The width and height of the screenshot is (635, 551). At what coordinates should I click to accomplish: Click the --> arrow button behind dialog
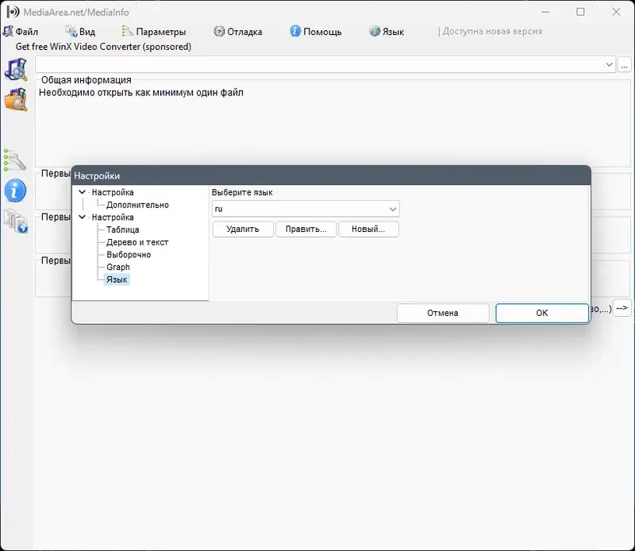pyautogui.click(x=622, y=308)
